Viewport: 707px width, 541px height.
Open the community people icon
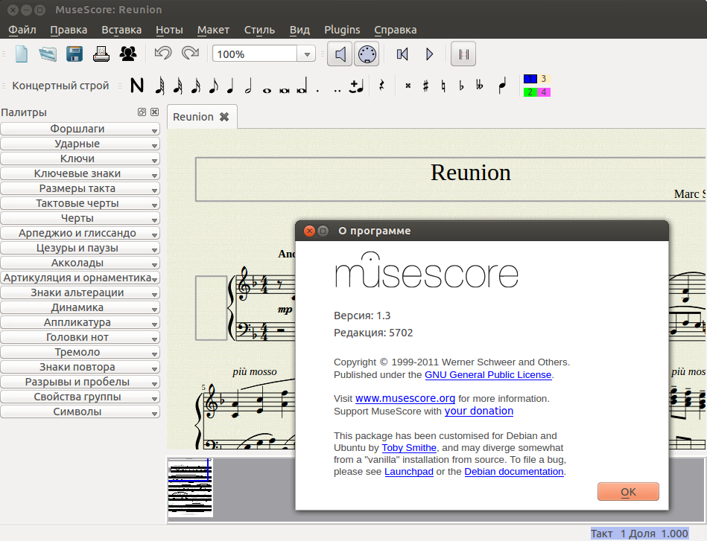coord(128,54)
